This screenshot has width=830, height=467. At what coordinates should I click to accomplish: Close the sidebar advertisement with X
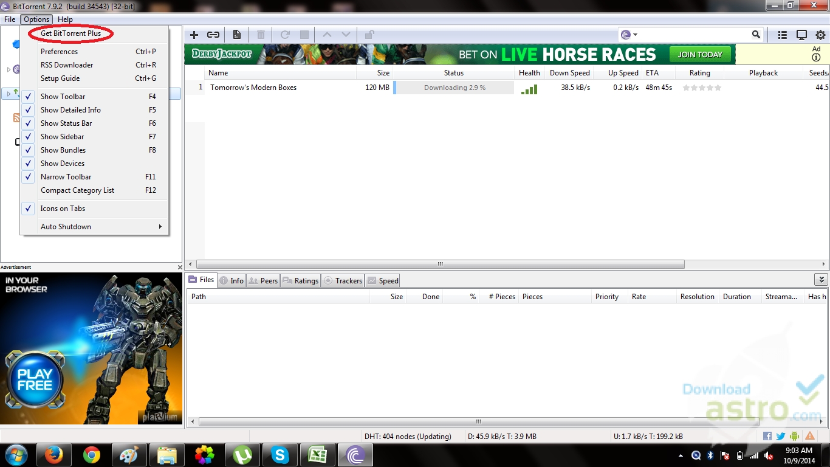[180, 268]
